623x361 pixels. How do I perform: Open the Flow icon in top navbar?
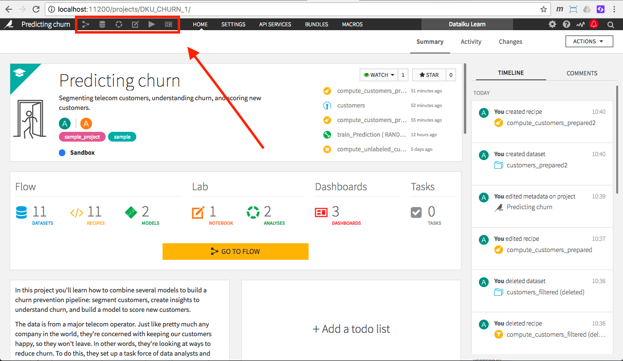86,24
